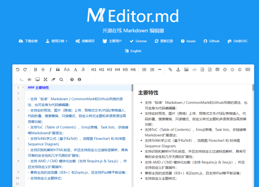Insert H5 heading

(125, 70)
